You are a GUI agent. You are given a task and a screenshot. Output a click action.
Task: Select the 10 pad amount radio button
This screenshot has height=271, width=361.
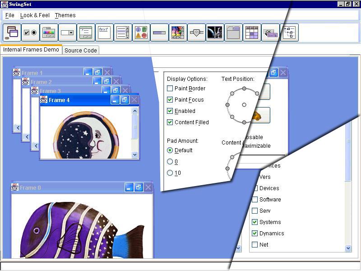pyautogui.click(x=170, y=173)
